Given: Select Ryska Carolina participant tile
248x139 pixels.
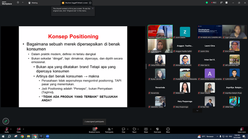Looking at the screenshot, I should click(160, 74).
